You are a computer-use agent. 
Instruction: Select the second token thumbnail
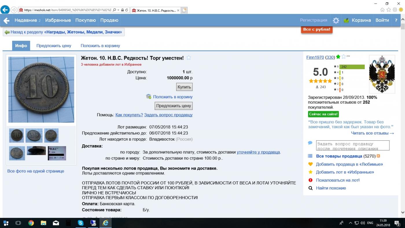(x=34, y=135)
